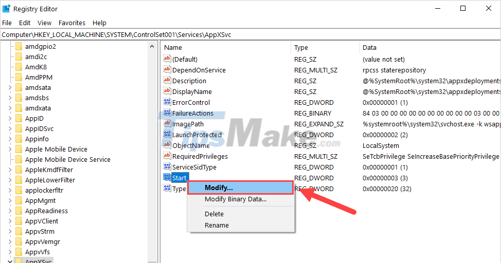Click the 'LocalSystem' data value
This screenshot has height=263, width=501.
point(381,145)
